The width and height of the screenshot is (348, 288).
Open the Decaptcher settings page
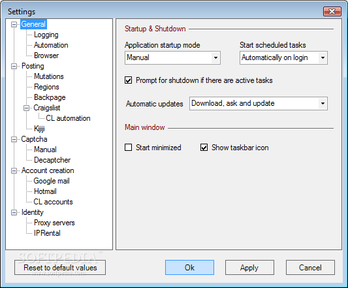(52, 160)
